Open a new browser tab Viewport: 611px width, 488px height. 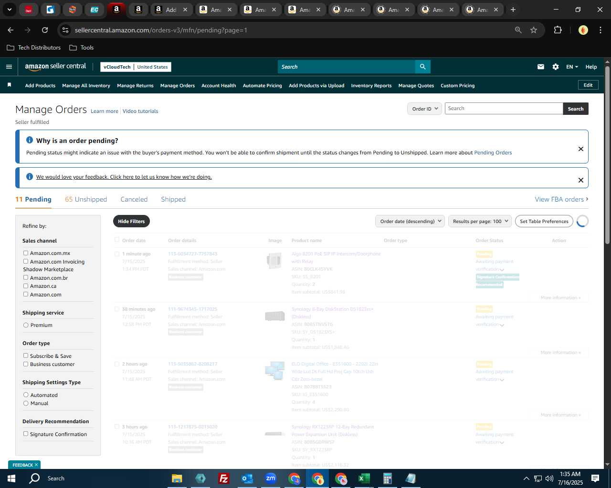(x=513, y=10)
